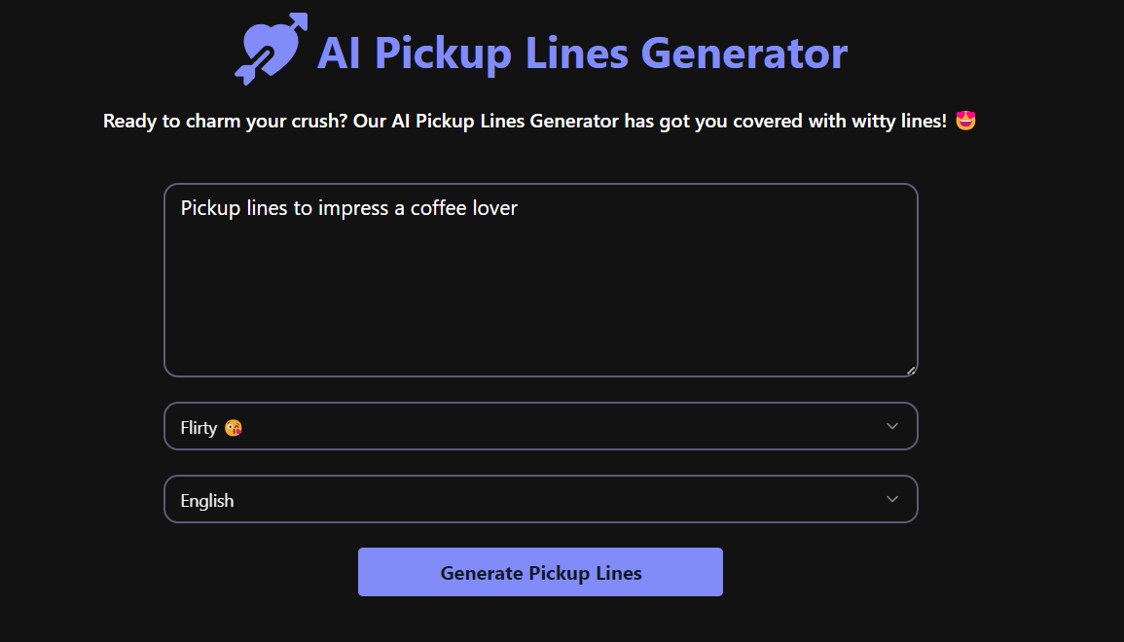Open the Flirty tone dropdown
Viewport: 1124px width, 642px height.
tap(540, 426)
